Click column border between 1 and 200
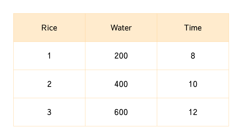The height and width of the screenshot is (133, 237). (85, 56)
